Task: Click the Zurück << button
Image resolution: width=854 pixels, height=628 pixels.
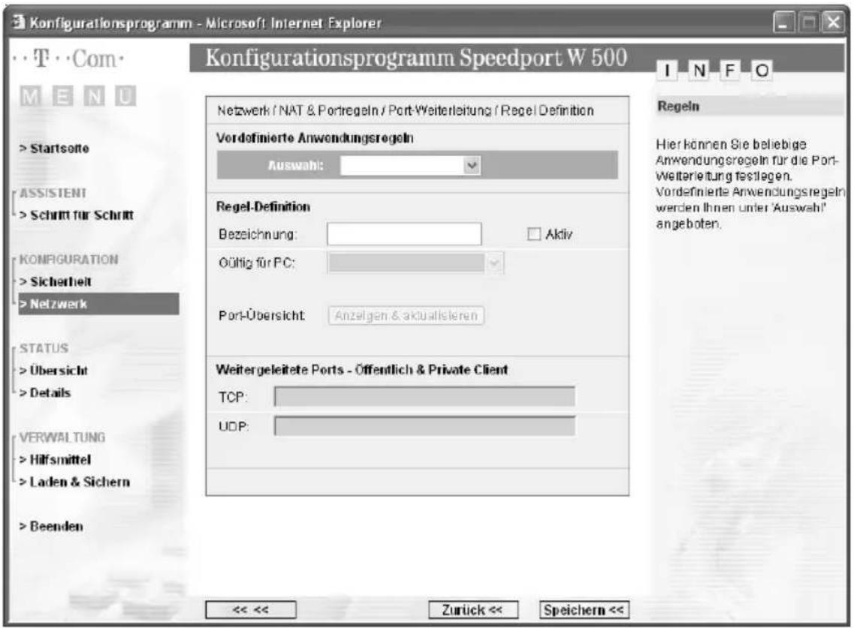Action: point(472,610)
